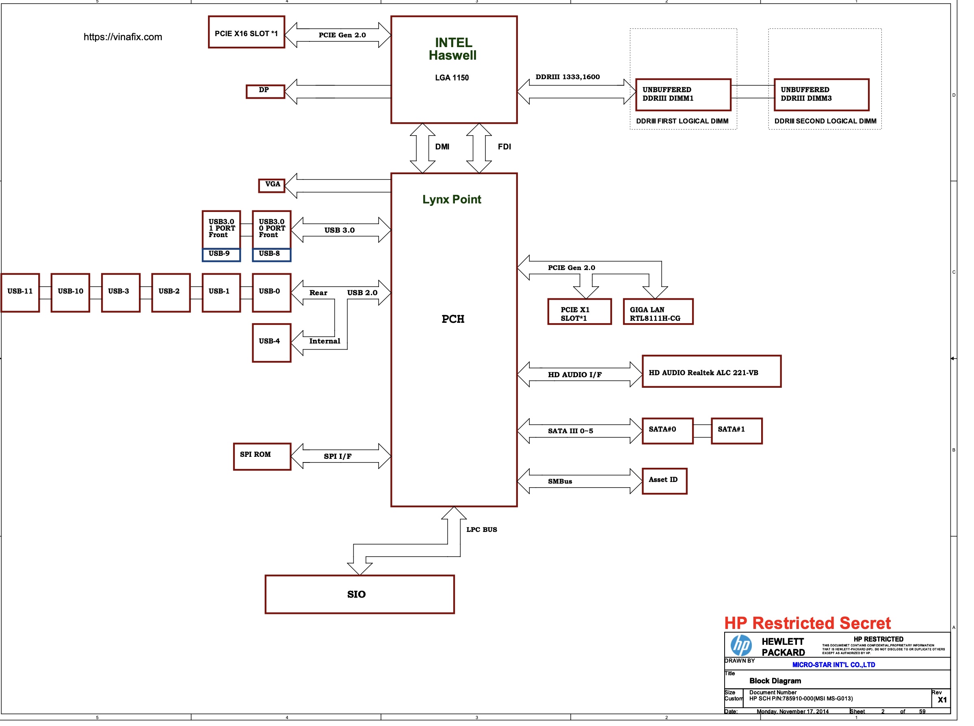Click the DP output block
The image size is (974, 726).
[x=265, y=91]
